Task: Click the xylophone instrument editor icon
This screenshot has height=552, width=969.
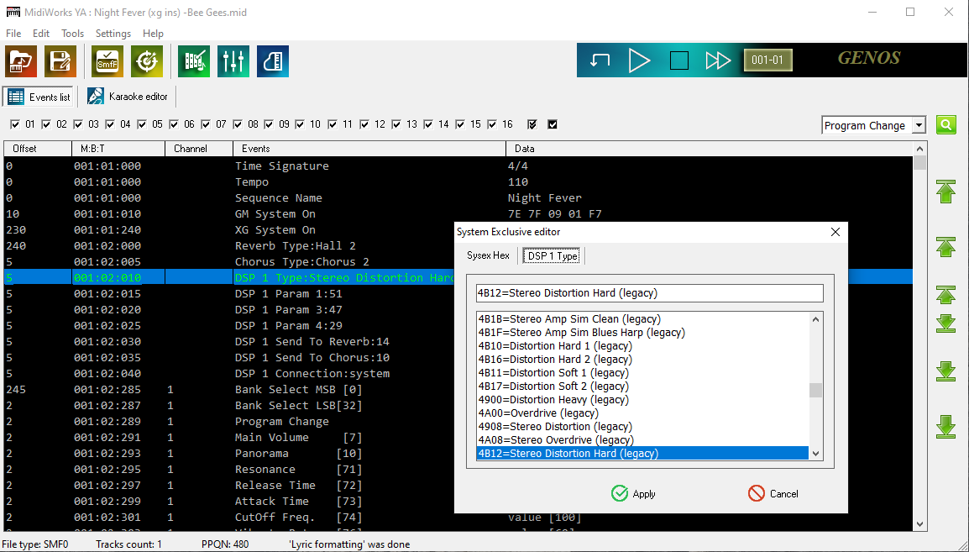Action: (195, 61)
